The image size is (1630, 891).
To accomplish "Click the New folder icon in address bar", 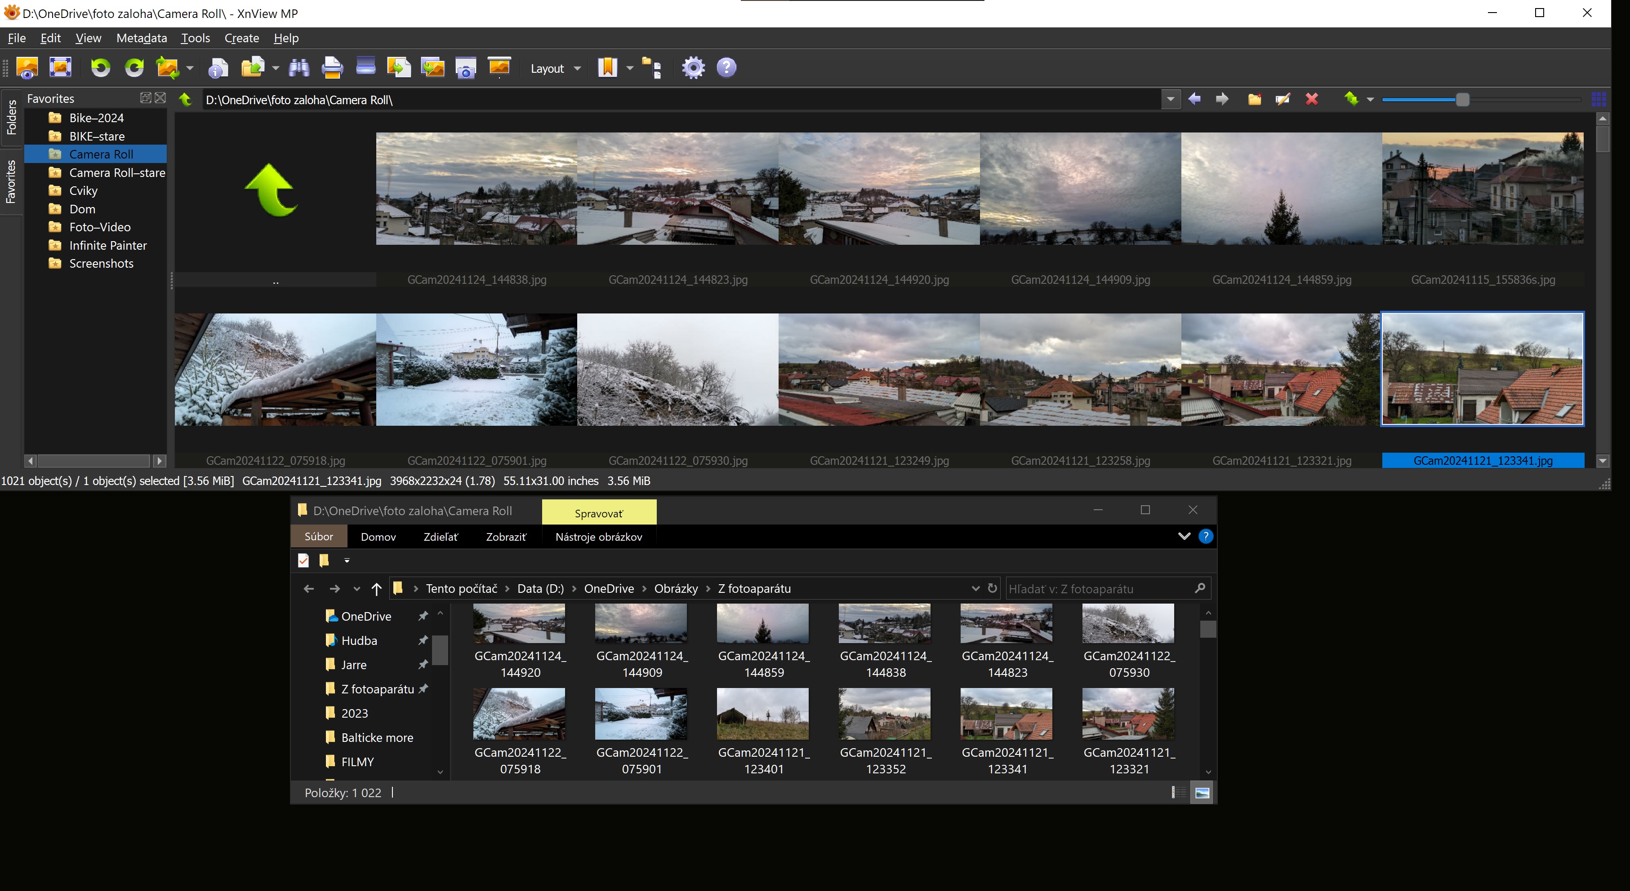I will pyautogui.click(x=1254, y=99).
